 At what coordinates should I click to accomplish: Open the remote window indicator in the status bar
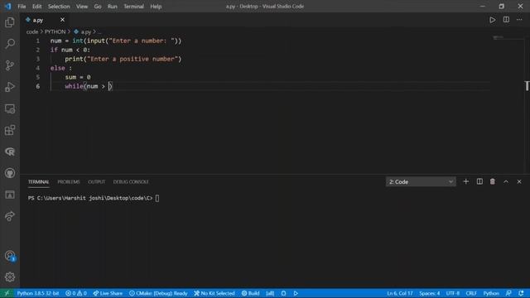point(7,293)
